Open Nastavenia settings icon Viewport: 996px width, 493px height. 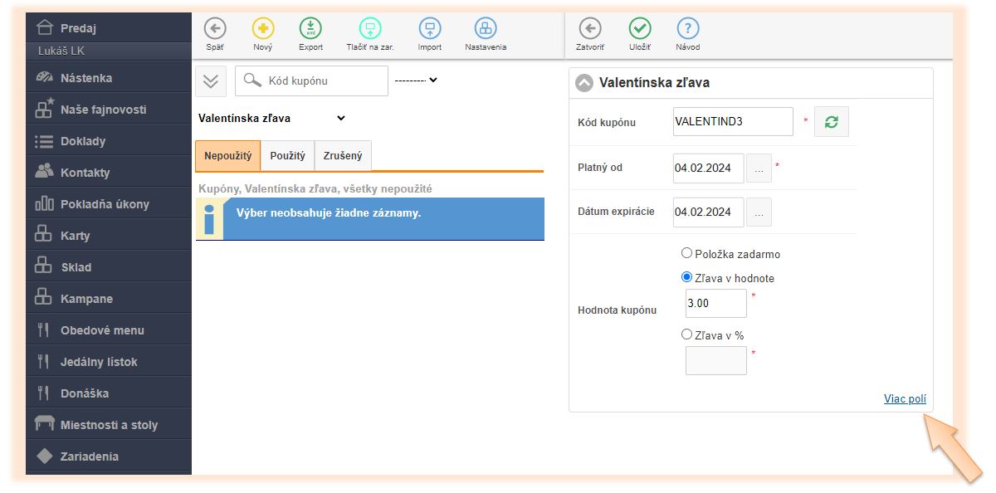click(x=486, y=29)
